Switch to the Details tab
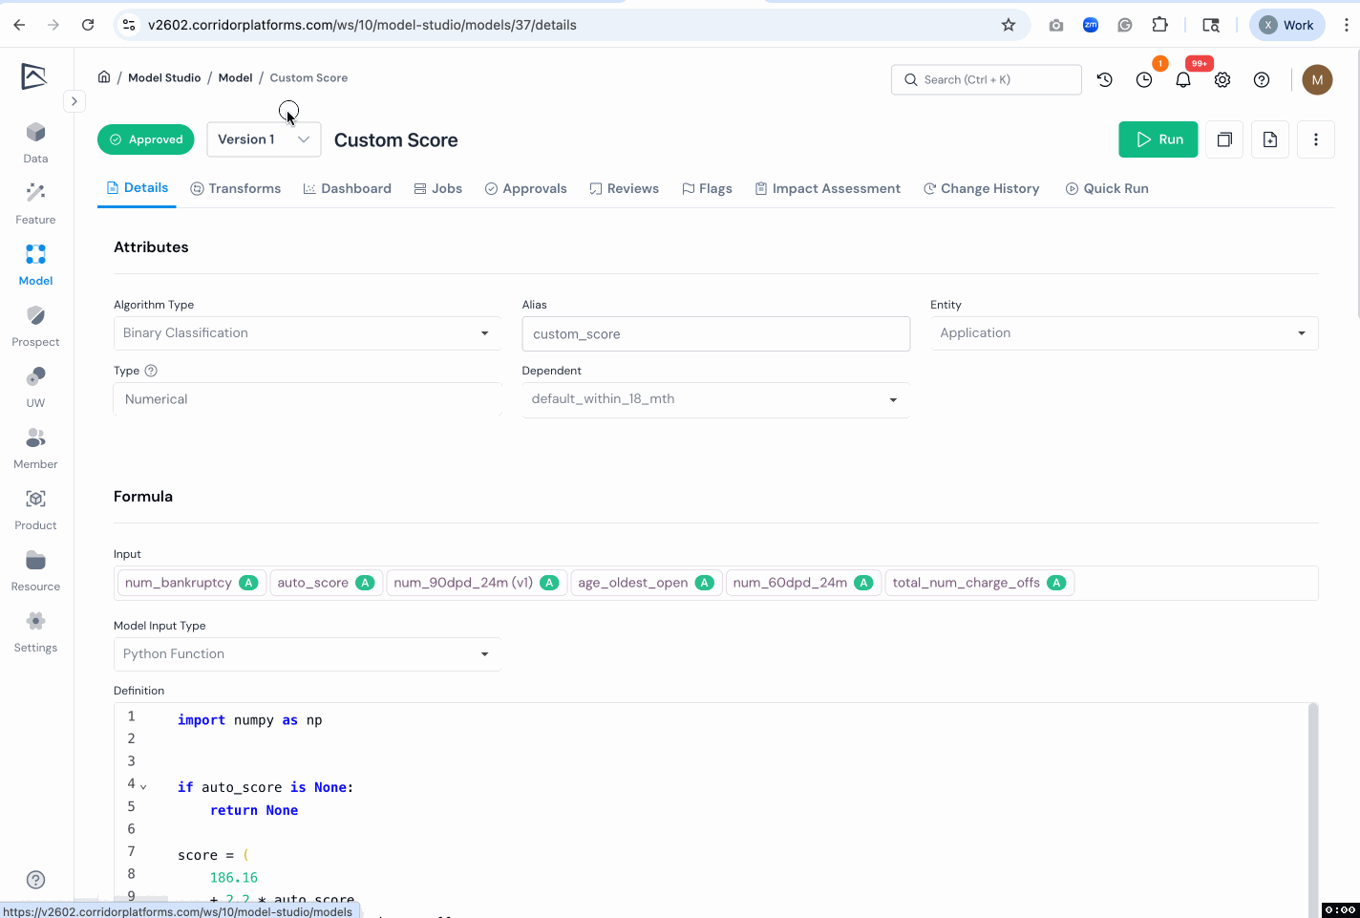Screen dimensions: 1360x918 point(137,188)
